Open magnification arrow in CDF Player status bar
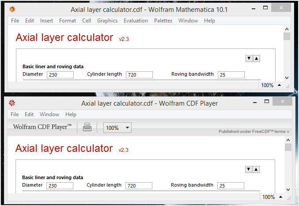The image size is (299, 206). (281, 197)
